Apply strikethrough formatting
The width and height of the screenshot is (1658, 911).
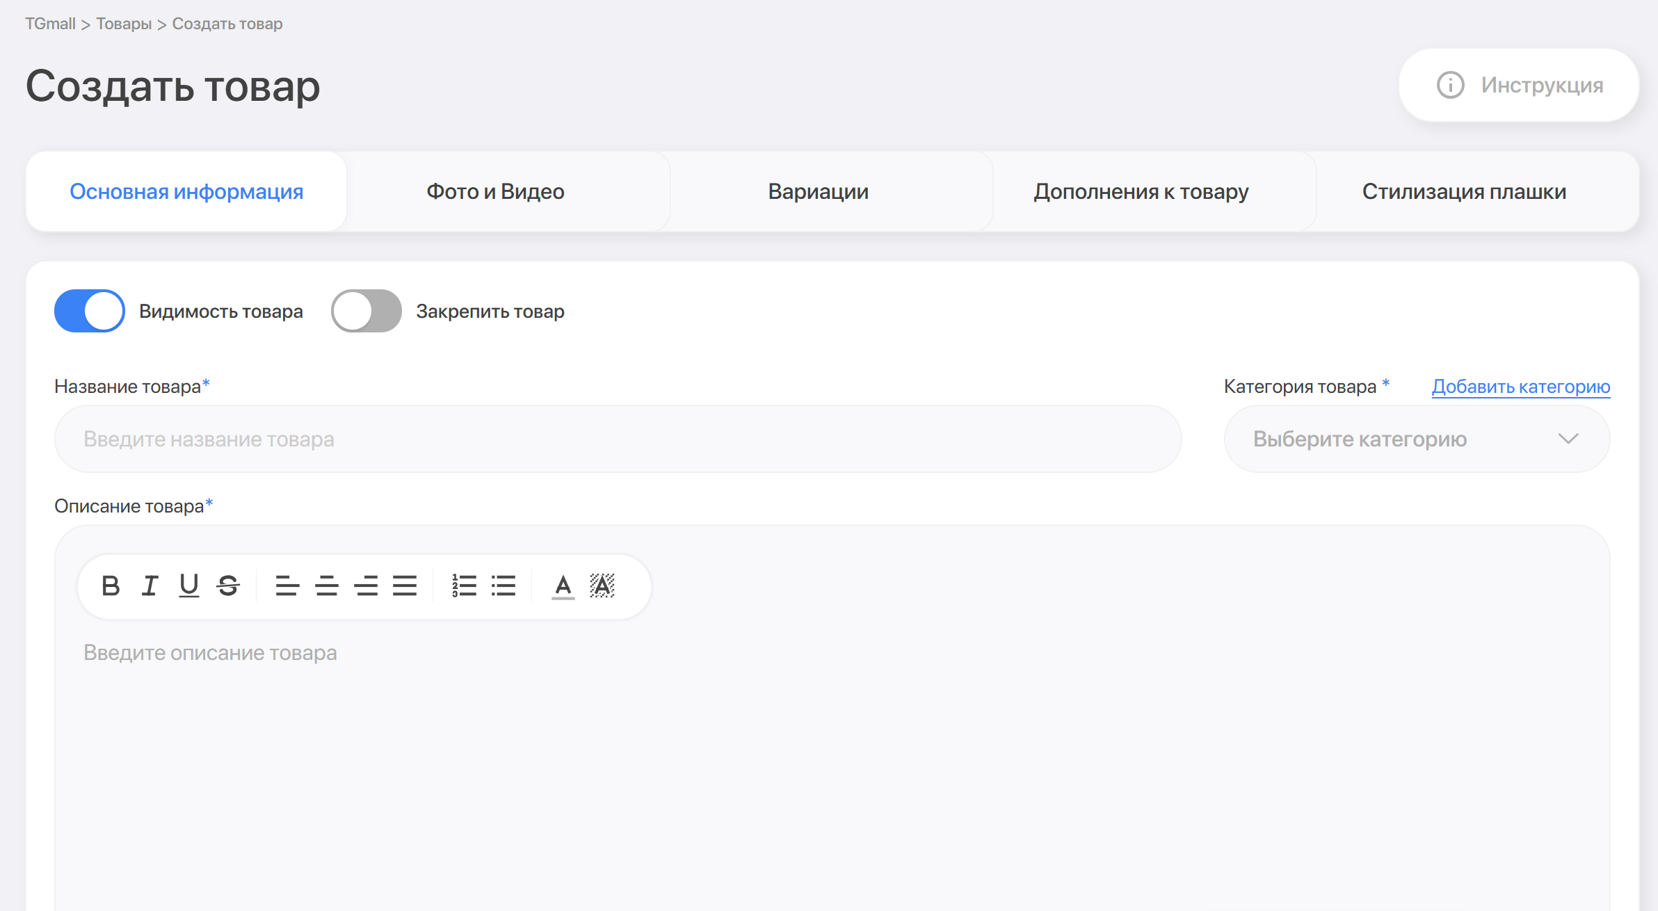click(228, 586)
